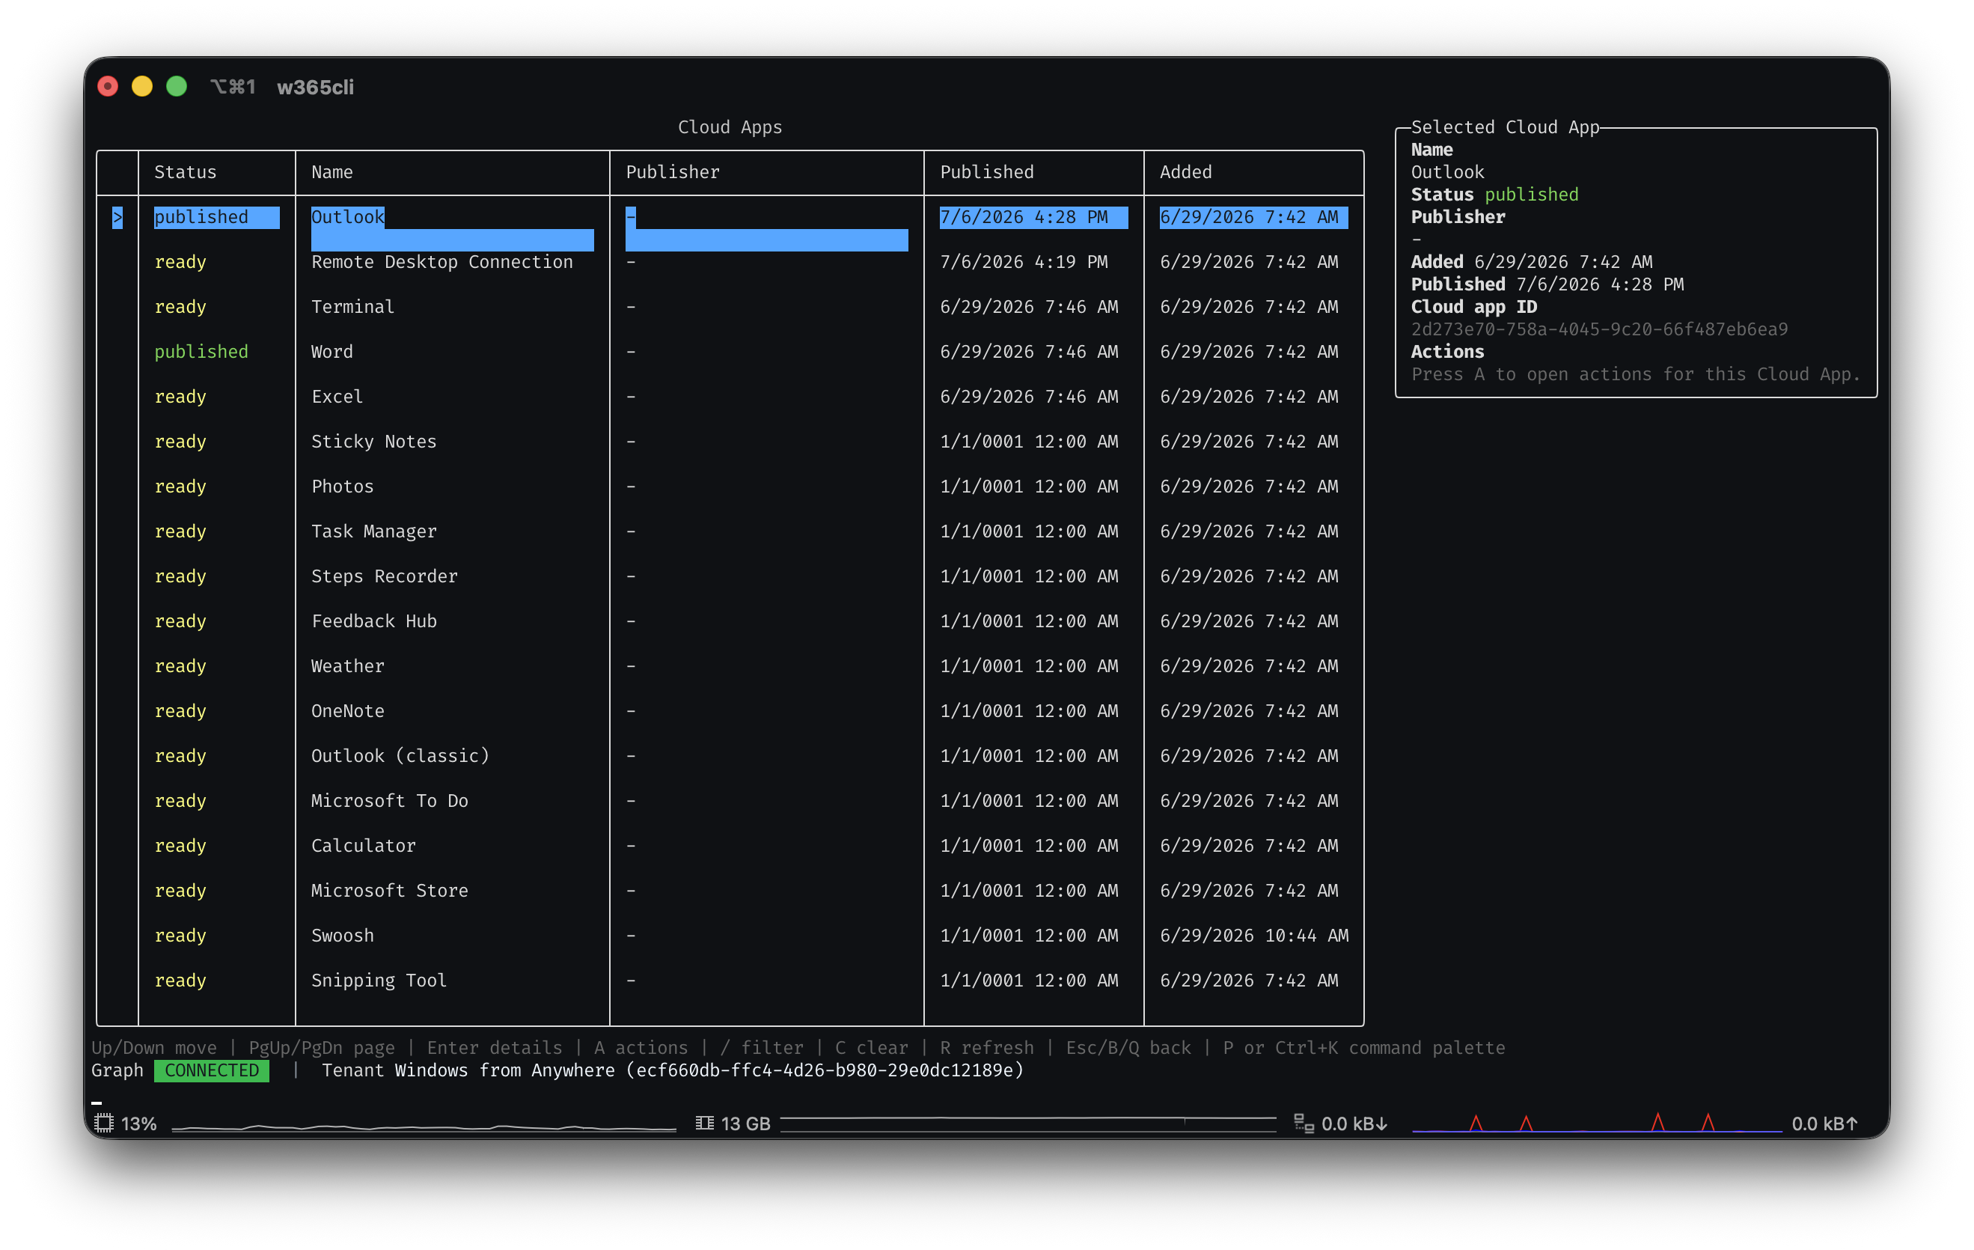Click the 13 GB memory value

pos(745,1124)
